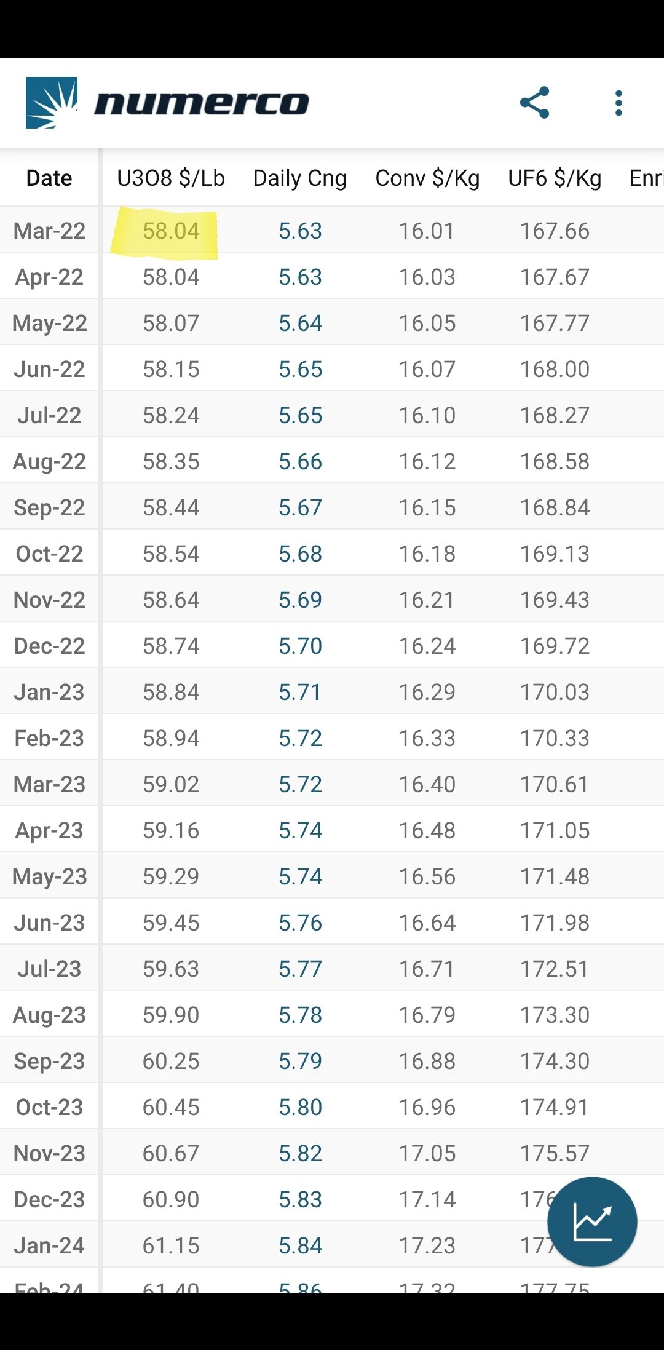Select the Jan-23 date row label
Screen dimensions: 664x1350
[x=49, y=693]
